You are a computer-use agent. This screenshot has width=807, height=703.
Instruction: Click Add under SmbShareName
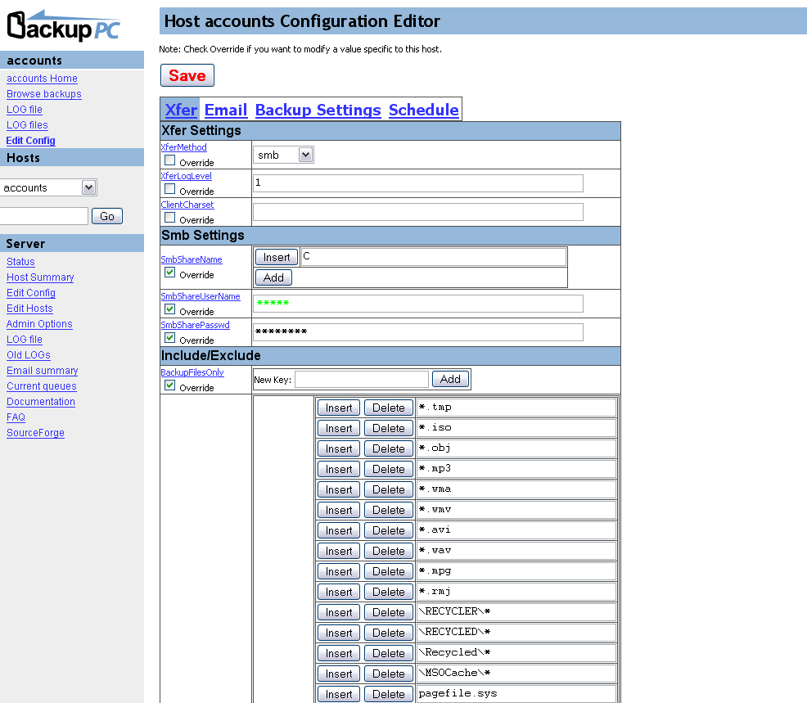[x=273, y=277]
